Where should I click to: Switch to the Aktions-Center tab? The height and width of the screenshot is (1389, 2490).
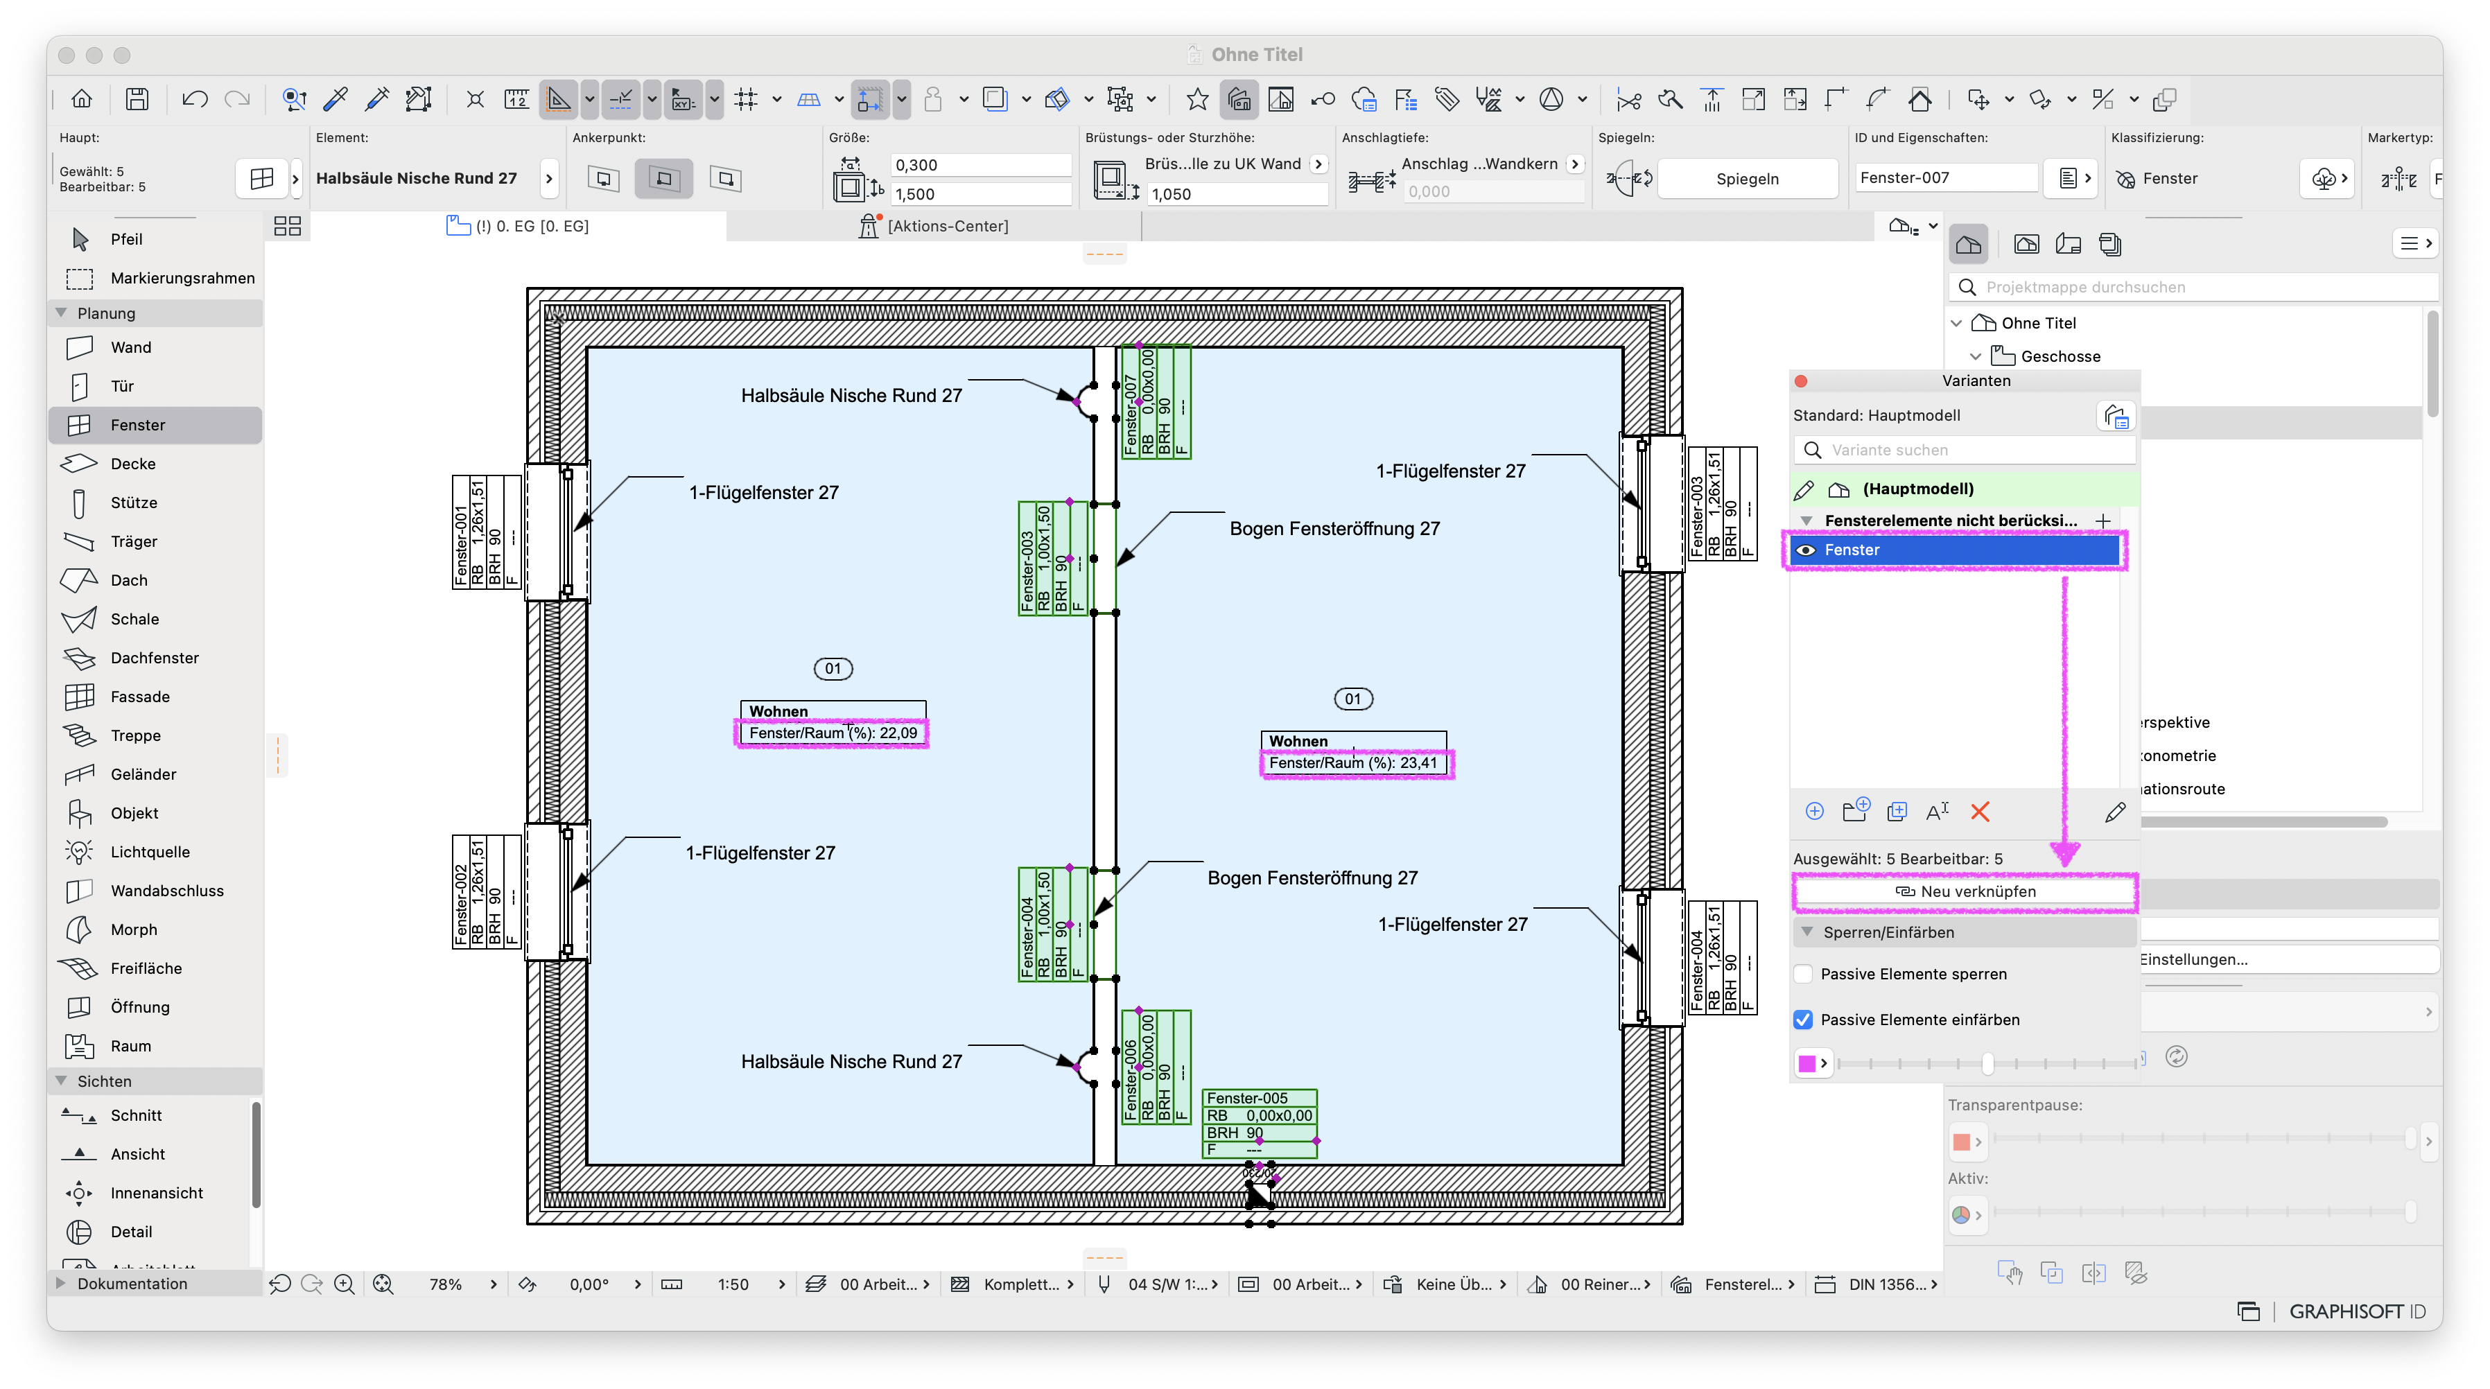[x=934, y=225]
